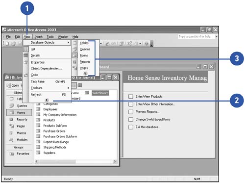Click the Type a question for help field
The width and height of the screenshot is (245, 183).
click(196, 36)
